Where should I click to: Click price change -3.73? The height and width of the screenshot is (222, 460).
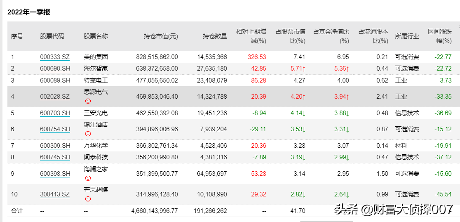(x=445, y=80)
